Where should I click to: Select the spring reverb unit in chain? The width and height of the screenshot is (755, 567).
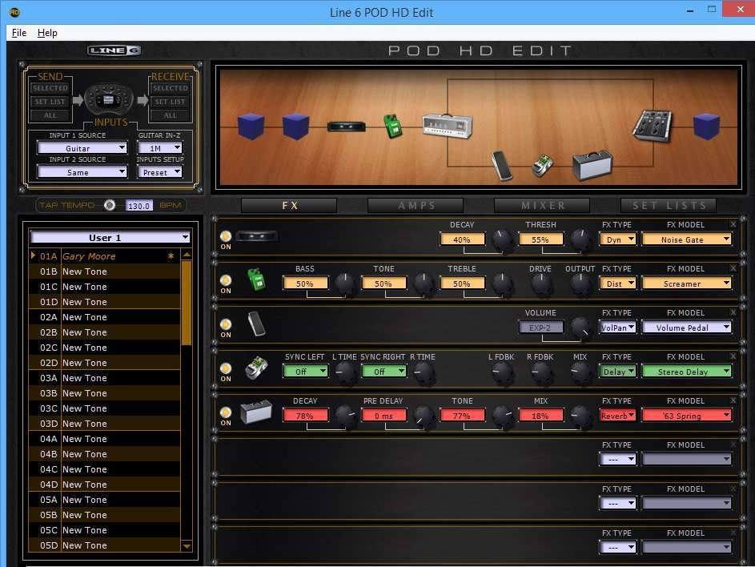[x=592, y=165]
